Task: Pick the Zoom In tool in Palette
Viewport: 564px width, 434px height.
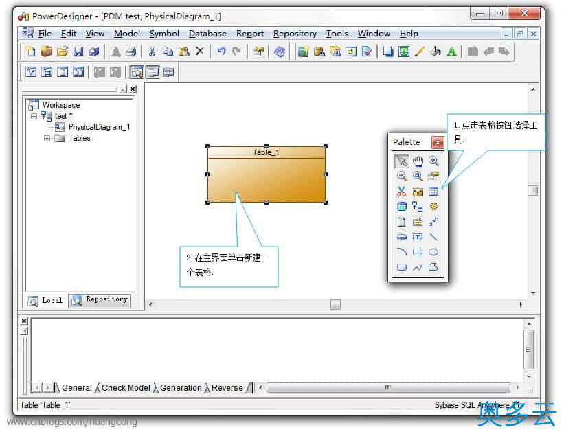Action: click(433, 161)
